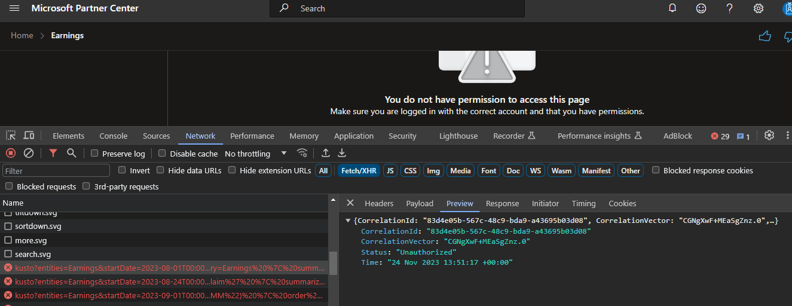Open the No throttling dropdown
The image size is (792, 306).
256,154
